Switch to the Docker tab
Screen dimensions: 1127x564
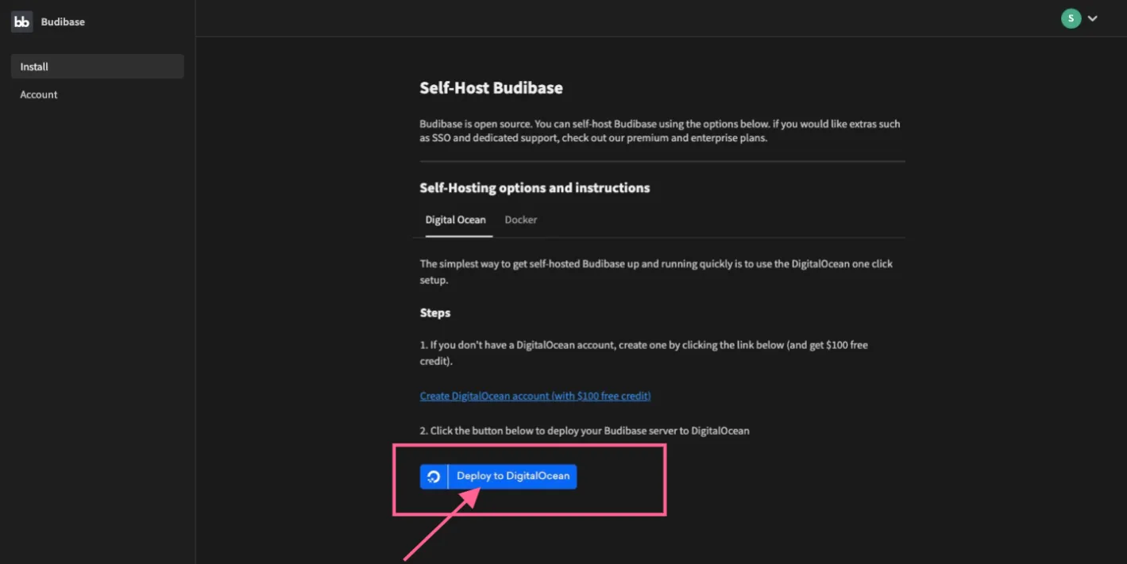(x=521, y=220)
